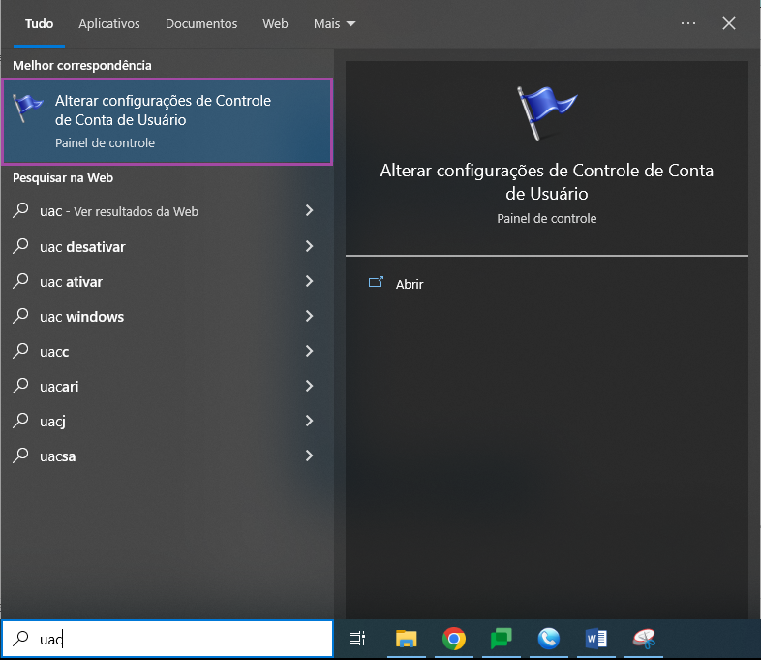
Task: Open the blue phone app on taskbar
Action: (548, 638)
